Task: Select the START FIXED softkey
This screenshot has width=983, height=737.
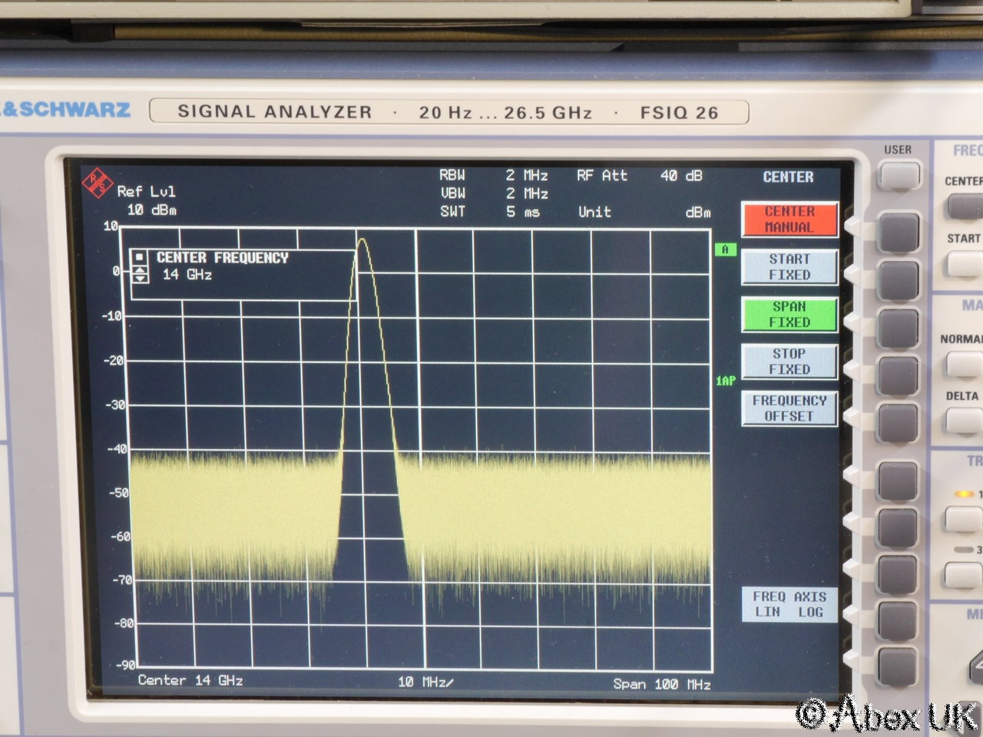Action: click(x=789, y=267)
